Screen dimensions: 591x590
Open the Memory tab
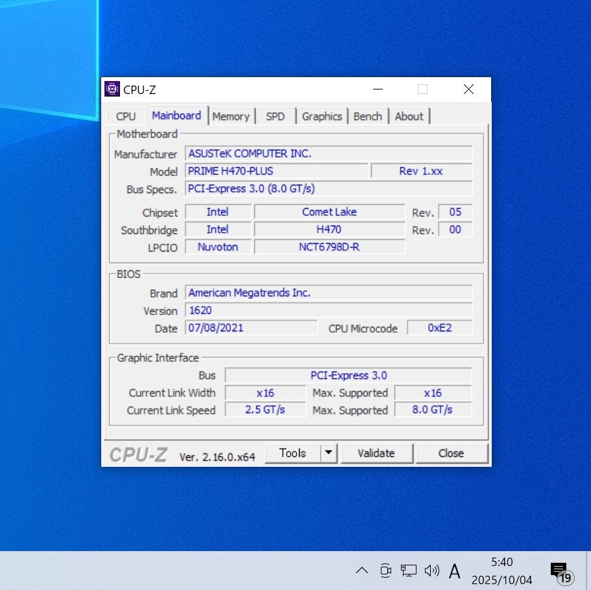(230, 117)
